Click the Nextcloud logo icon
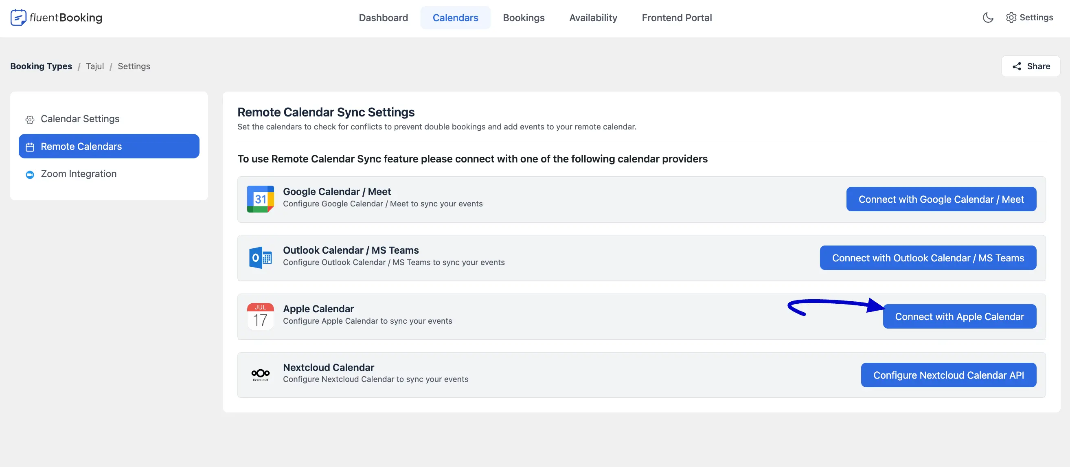The image size is (1070, 467). [261, 375]
